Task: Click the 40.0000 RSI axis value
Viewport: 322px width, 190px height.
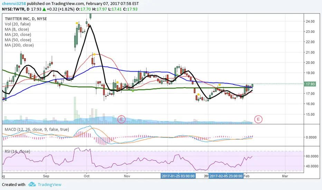Action: point(312,166)
